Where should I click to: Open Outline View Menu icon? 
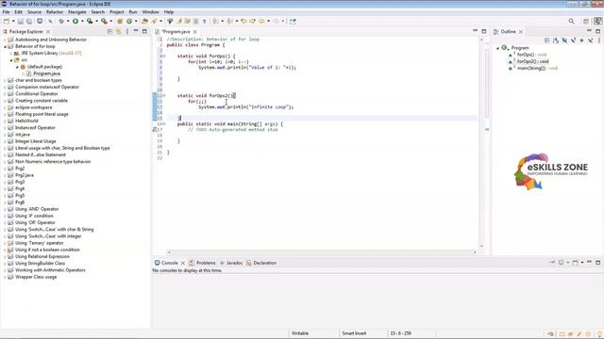coord(599,40)
